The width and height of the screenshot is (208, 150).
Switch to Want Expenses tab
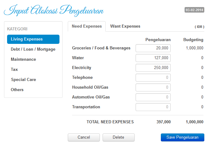pos(125,26)
